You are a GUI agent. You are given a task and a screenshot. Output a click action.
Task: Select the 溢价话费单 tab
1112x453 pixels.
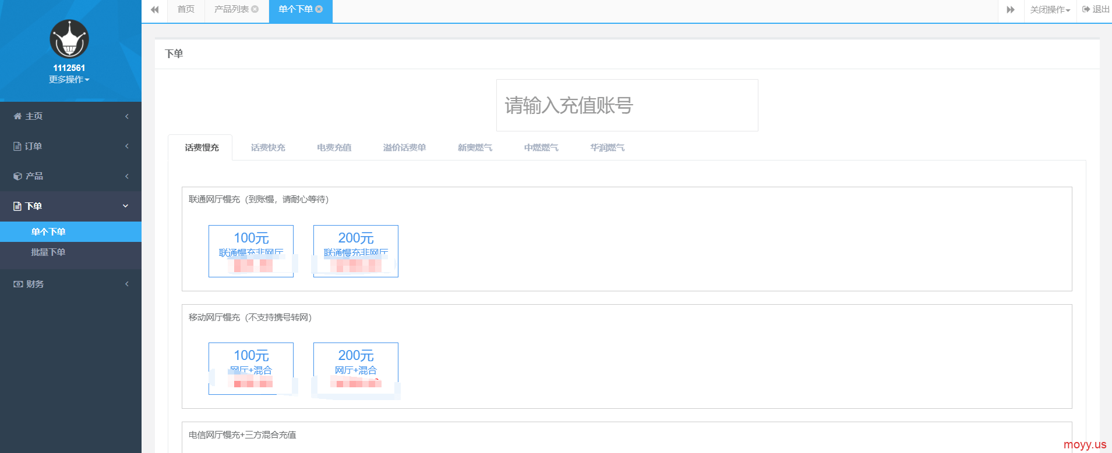pos(404,148)
